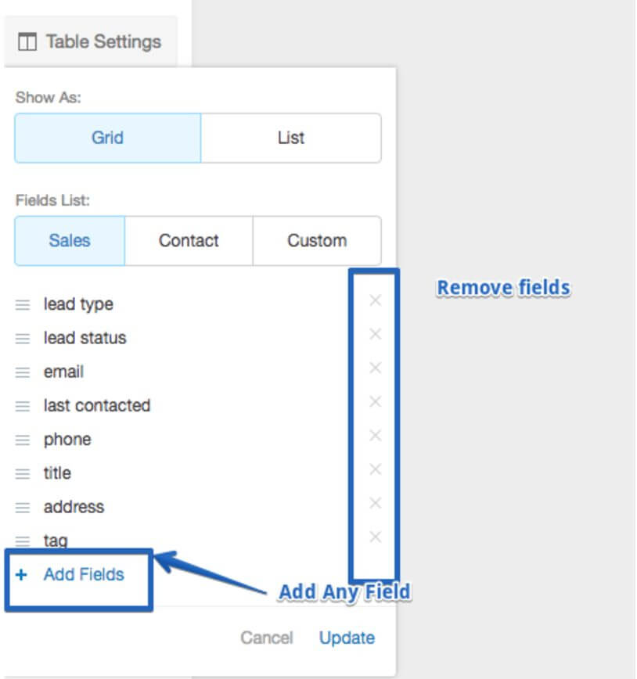Switch to the Custom fields tab
The image size is (637, 679).
317,241
